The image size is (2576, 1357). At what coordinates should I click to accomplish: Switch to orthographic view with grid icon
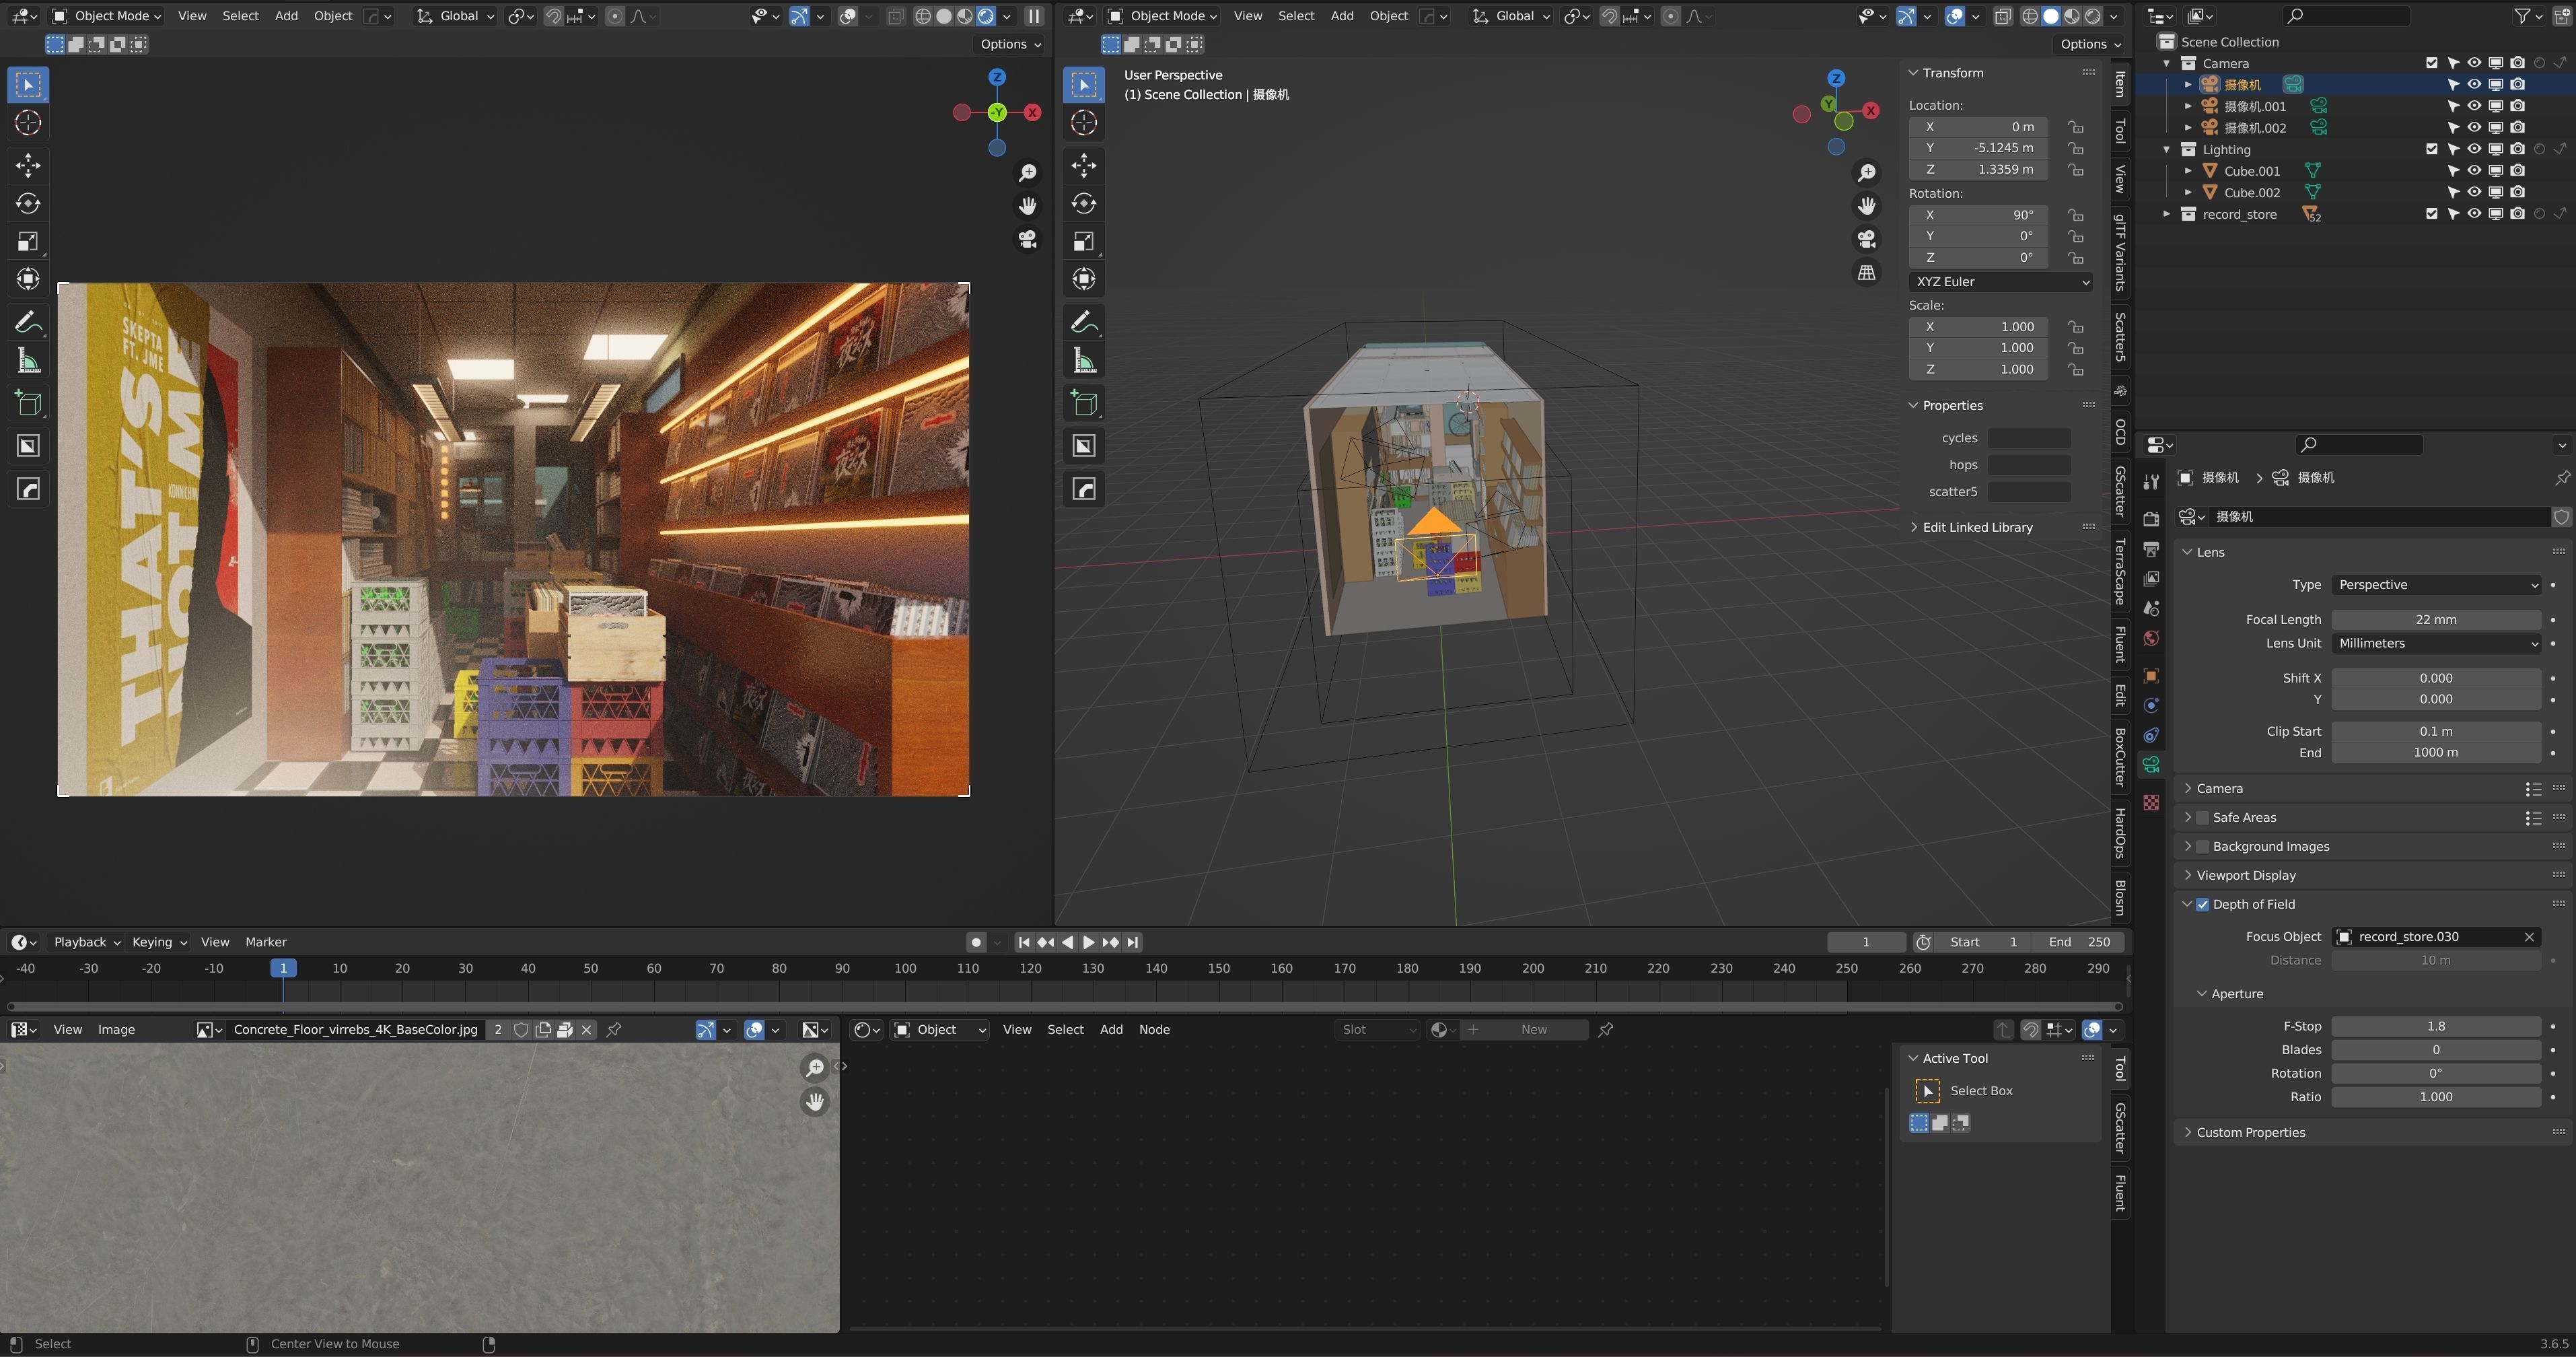point(1866,273)
